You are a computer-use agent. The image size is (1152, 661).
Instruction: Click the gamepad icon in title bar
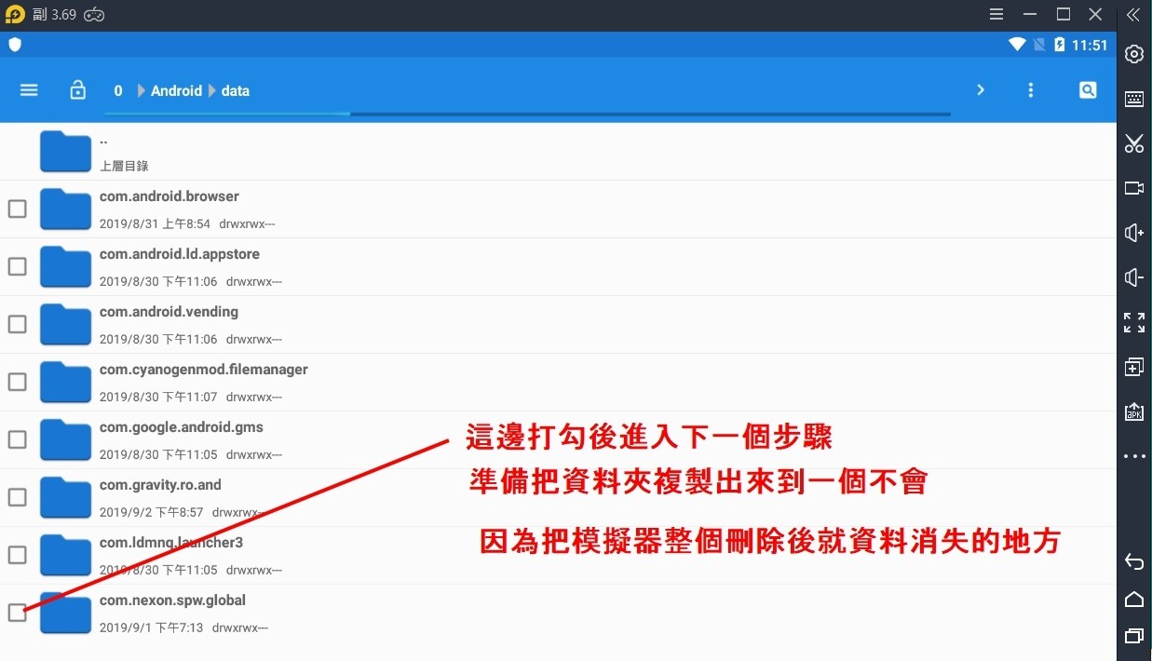(94, 15)
